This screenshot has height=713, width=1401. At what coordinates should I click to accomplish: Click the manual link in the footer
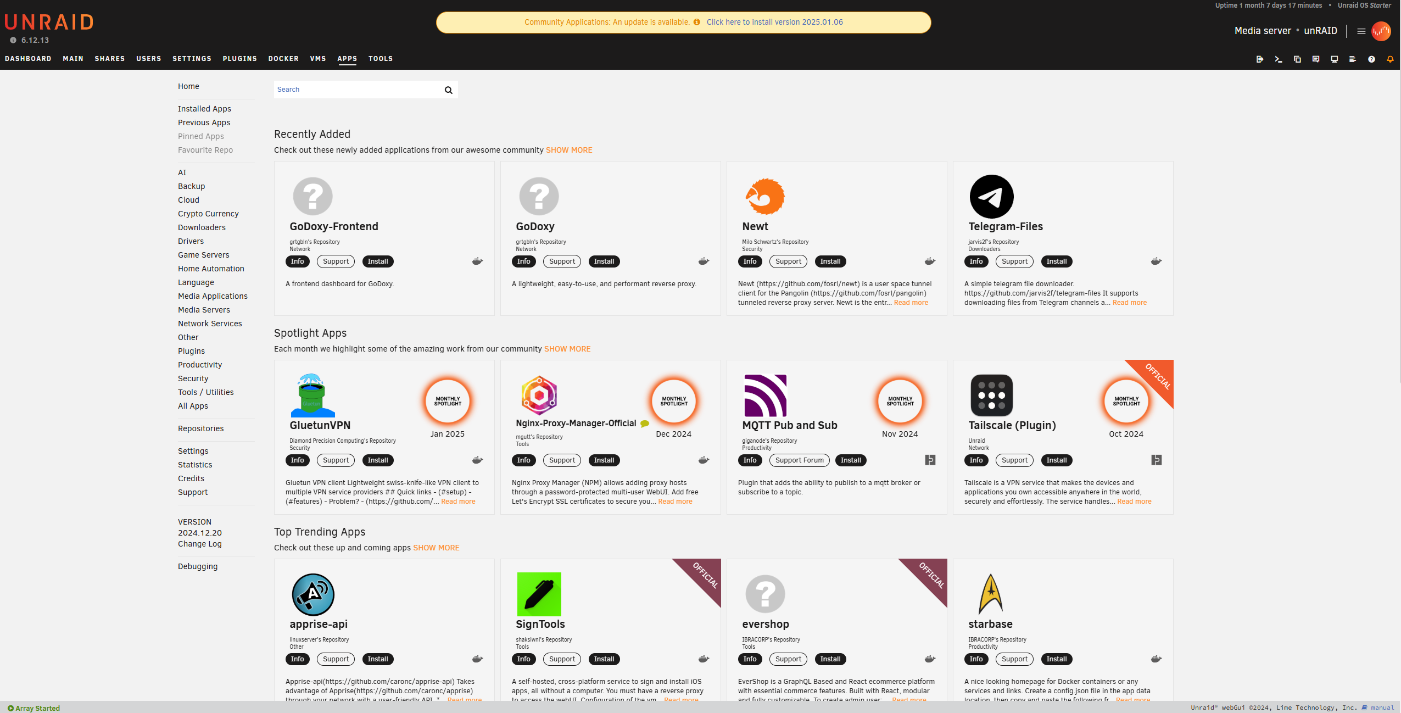pos(1382,708)
